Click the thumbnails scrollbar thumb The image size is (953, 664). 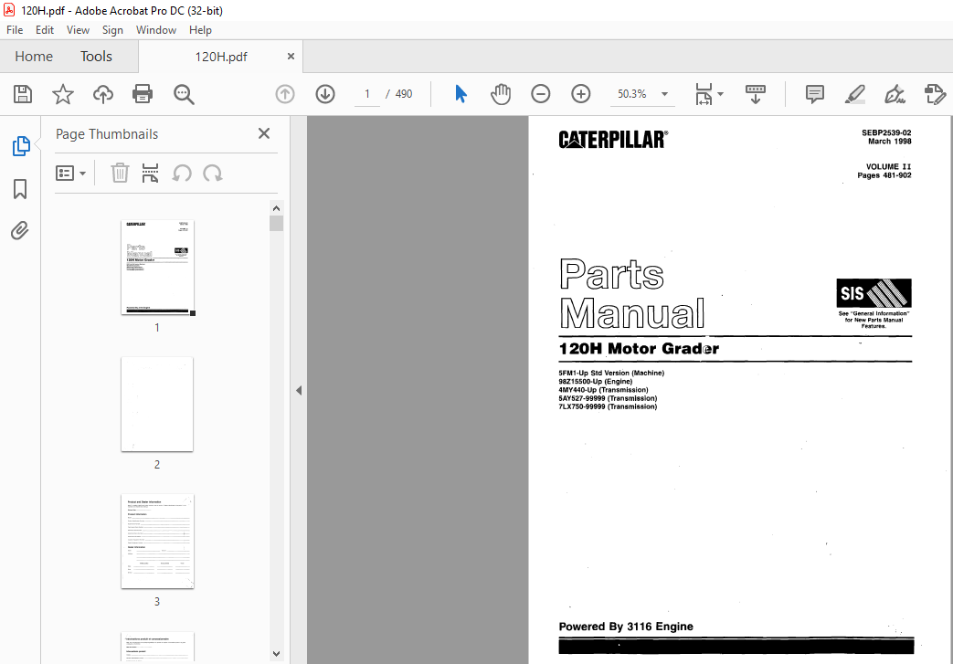pyautogui.click(x=277, y=224)
